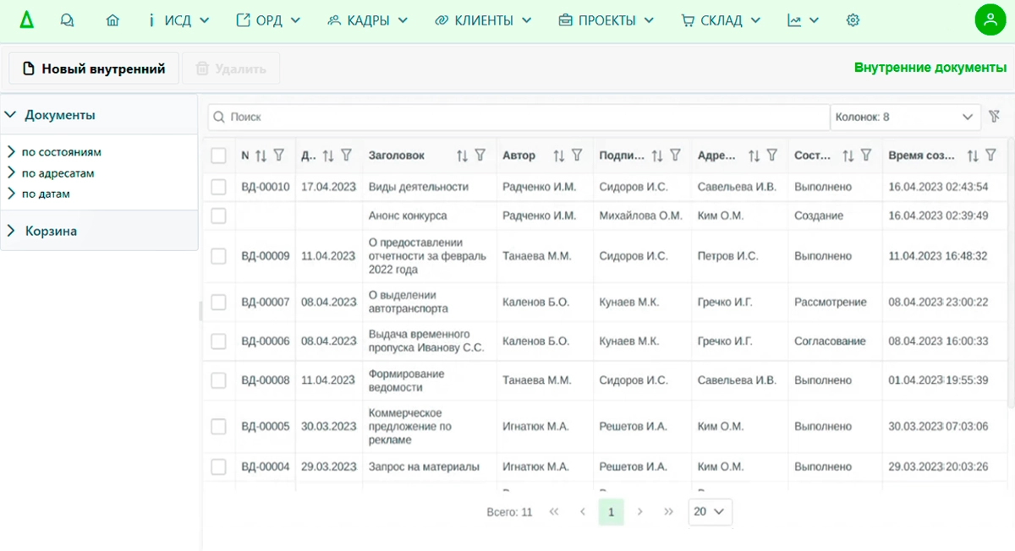Click the sidebar collapse handle

[x=200, y=311]
